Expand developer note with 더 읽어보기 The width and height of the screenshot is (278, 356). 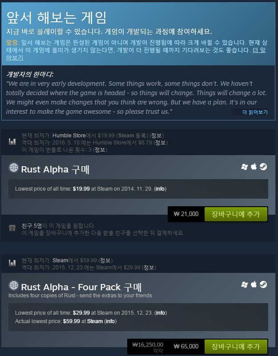[x=255, y=112]
